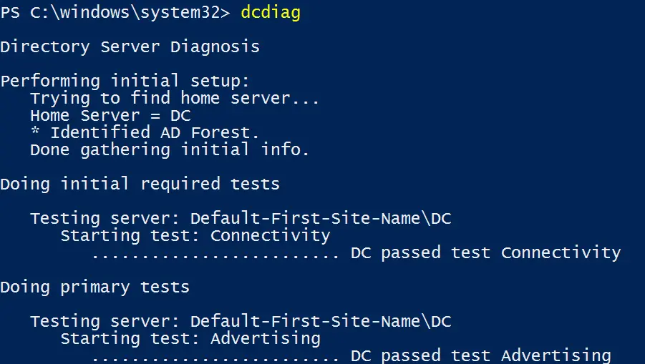Click the PS C:\windows\system32> prompt
This screenshot has width=645, height=364.
(115, 14)
